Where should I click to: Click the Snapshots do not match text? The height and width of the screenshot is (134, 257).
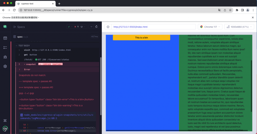[32, 75]
